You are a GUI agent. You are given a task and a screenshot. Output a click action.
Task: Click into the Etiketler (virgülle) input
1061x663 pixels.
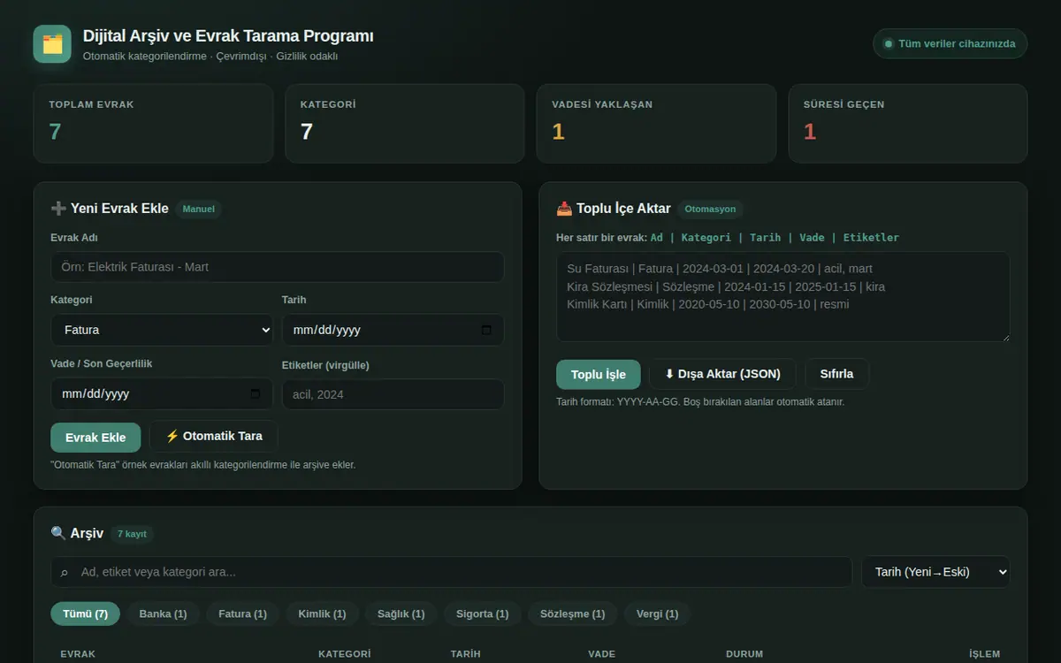(393, 394)
